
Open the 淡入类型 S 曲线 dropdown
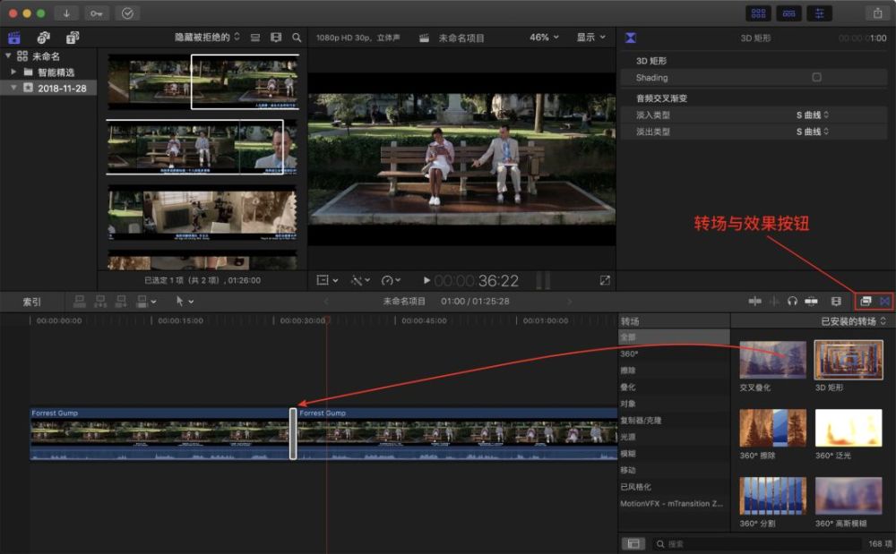[x=812, y=115]
